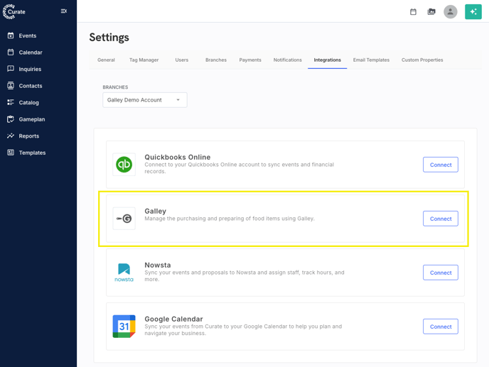The height and width of the screenshot is (367, 489).
Task: Click the Nowsta logo
Action: tap(124, 273)
